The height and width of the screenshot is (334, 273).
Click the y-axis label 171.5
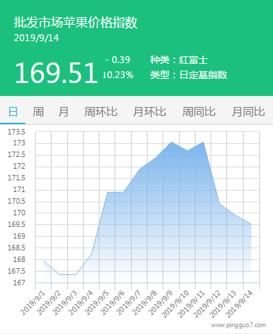point(16,178)
